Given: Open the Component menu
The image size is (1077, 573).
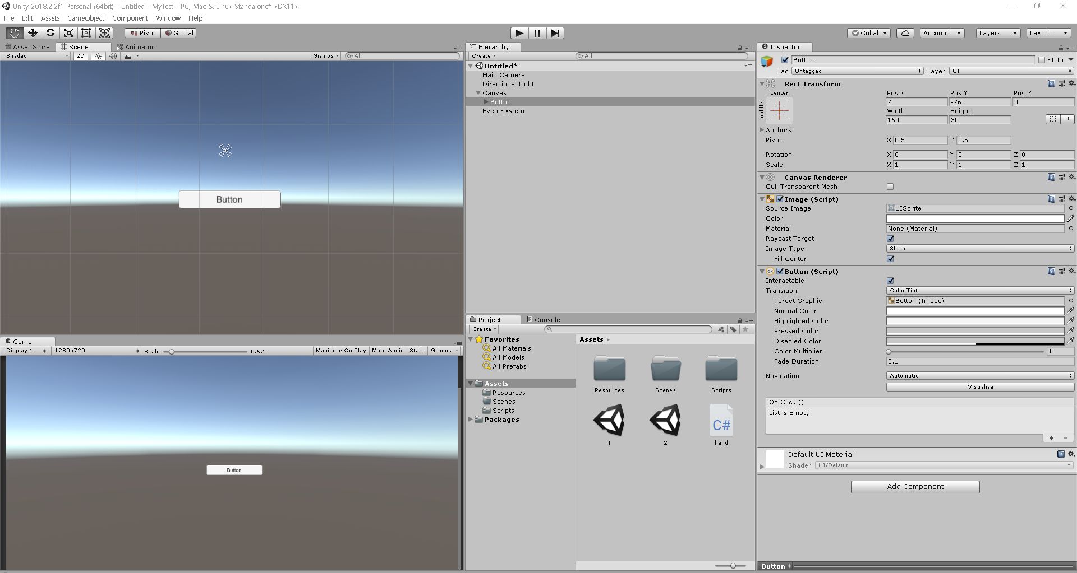Looking at the screenshot, I should coord(130,18).
